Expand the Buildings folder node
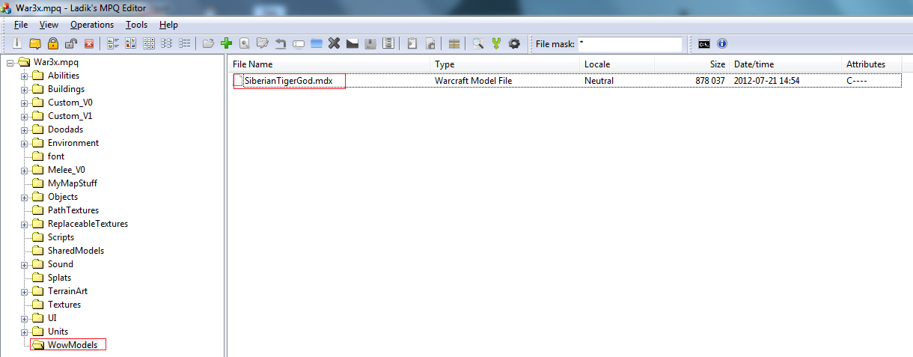The height and width of the screenshot is (357, 913). (x=24, y=89)
